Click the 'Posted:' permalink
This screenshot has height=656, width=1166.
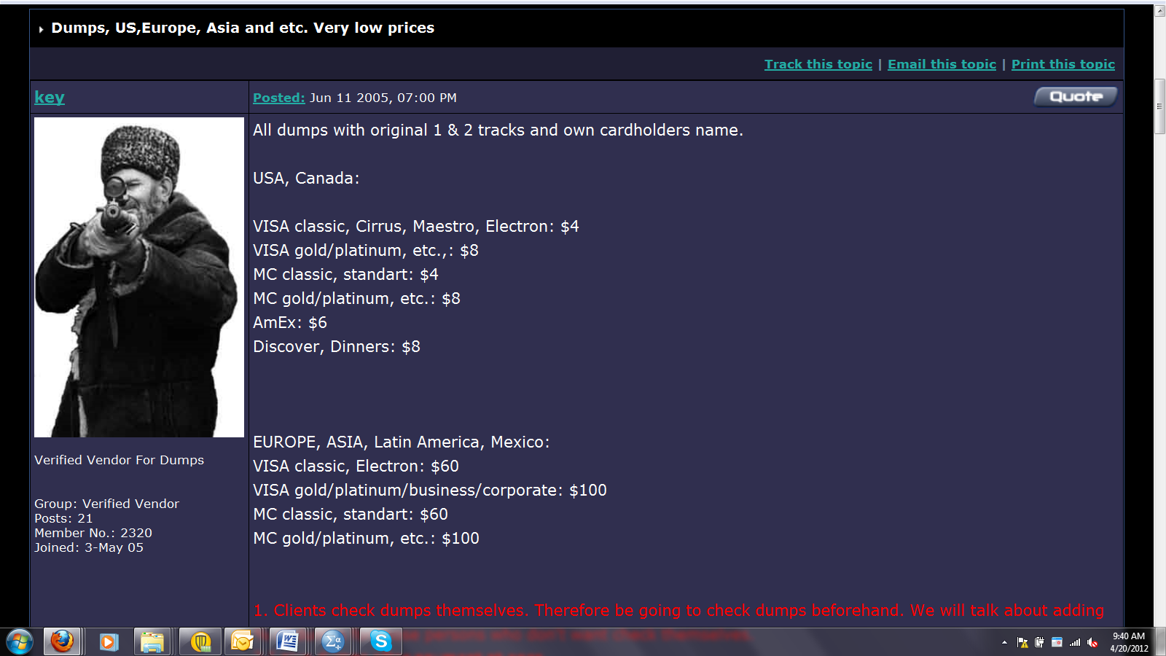pos(278,98)
